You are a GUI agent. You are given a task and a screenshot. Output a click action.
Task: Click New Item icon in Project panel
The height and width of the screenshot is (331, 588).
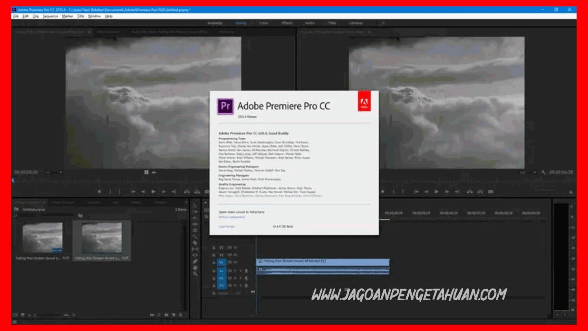click(173, 315)
